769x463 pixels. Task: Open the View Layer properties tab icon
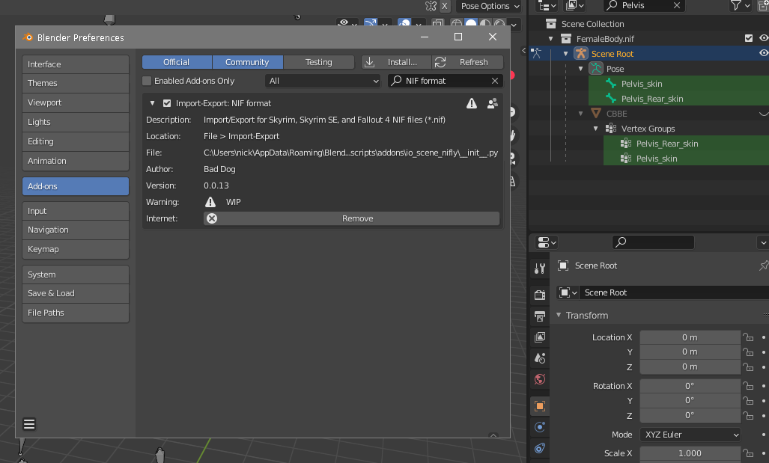point(540,337)
